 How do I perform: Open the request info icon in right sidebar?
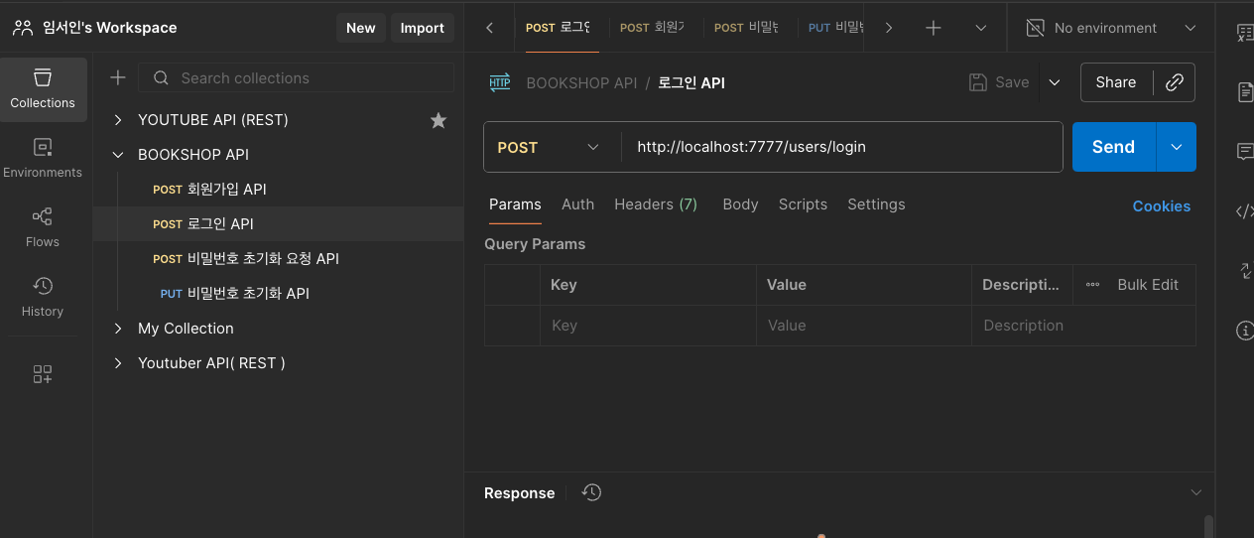(1245, 331)
